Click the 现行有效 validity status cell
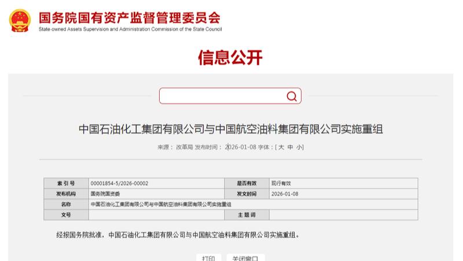Screen dimensions: 463x261 [x=281, y=183]
